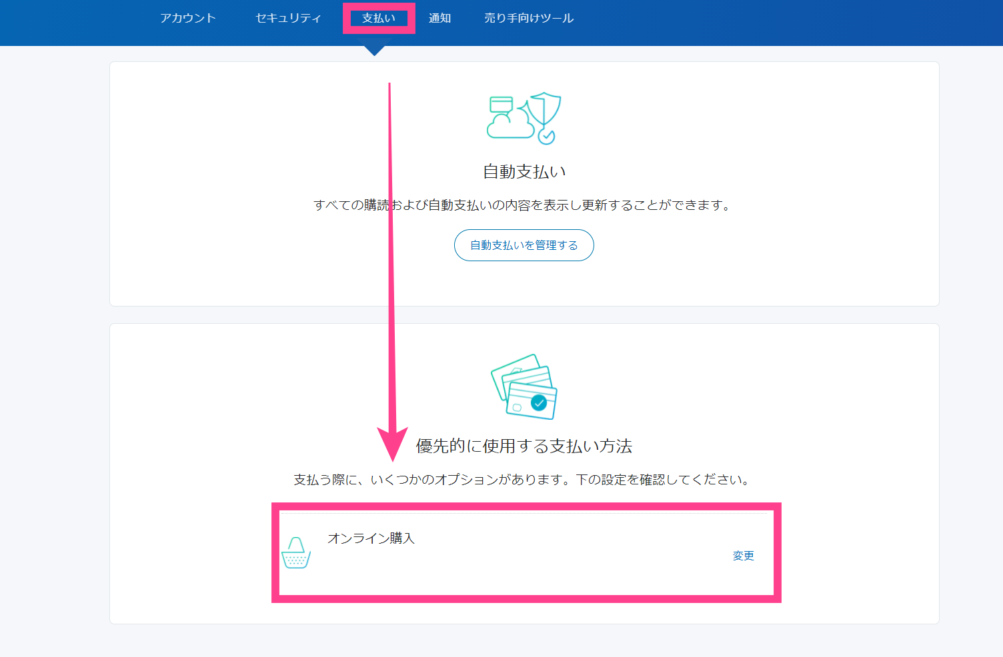Switch to the セキュリティ tab
The width and height of the screenshot is (1003, 657).
coord(288,18)
